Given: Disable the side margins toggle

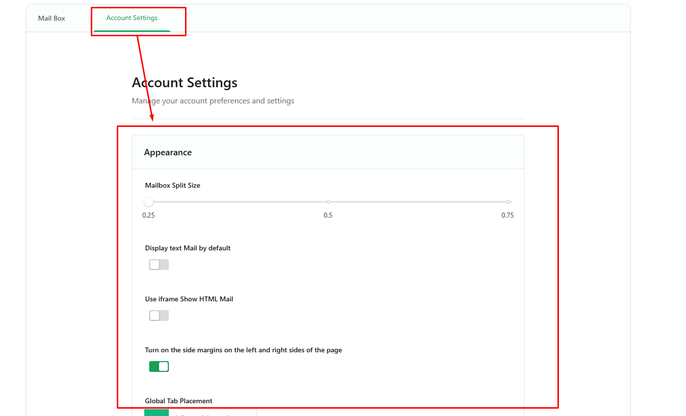Looking at the screenshot, I should (x=159, y=367).
